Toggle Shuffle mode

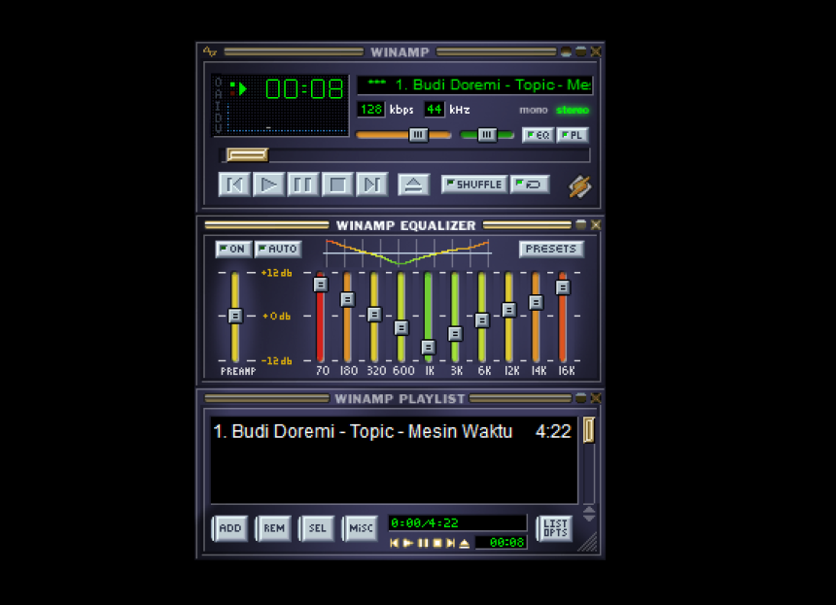[474, 185]
